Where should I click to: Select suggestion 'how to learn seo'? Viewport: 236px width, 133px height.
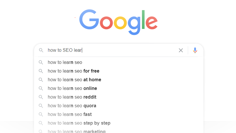point(119,62)
